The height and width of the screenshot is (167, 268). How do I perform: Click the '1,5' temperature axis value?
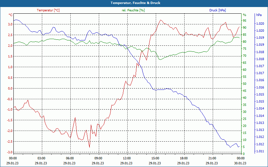[10, 56]
